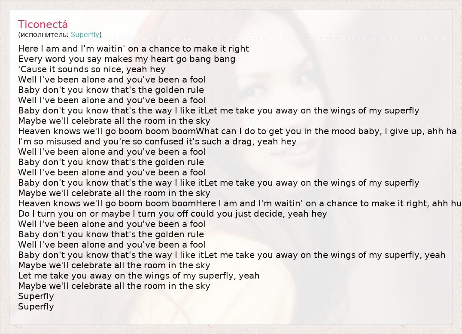Click the Ticonectá song title

pos(43,25)
